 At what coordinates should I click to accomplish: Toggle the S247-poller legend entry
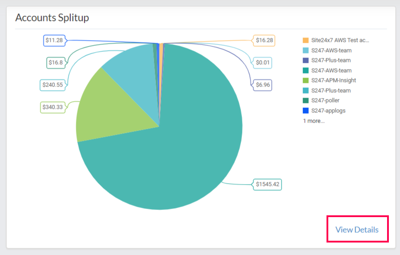click(325, 100)
